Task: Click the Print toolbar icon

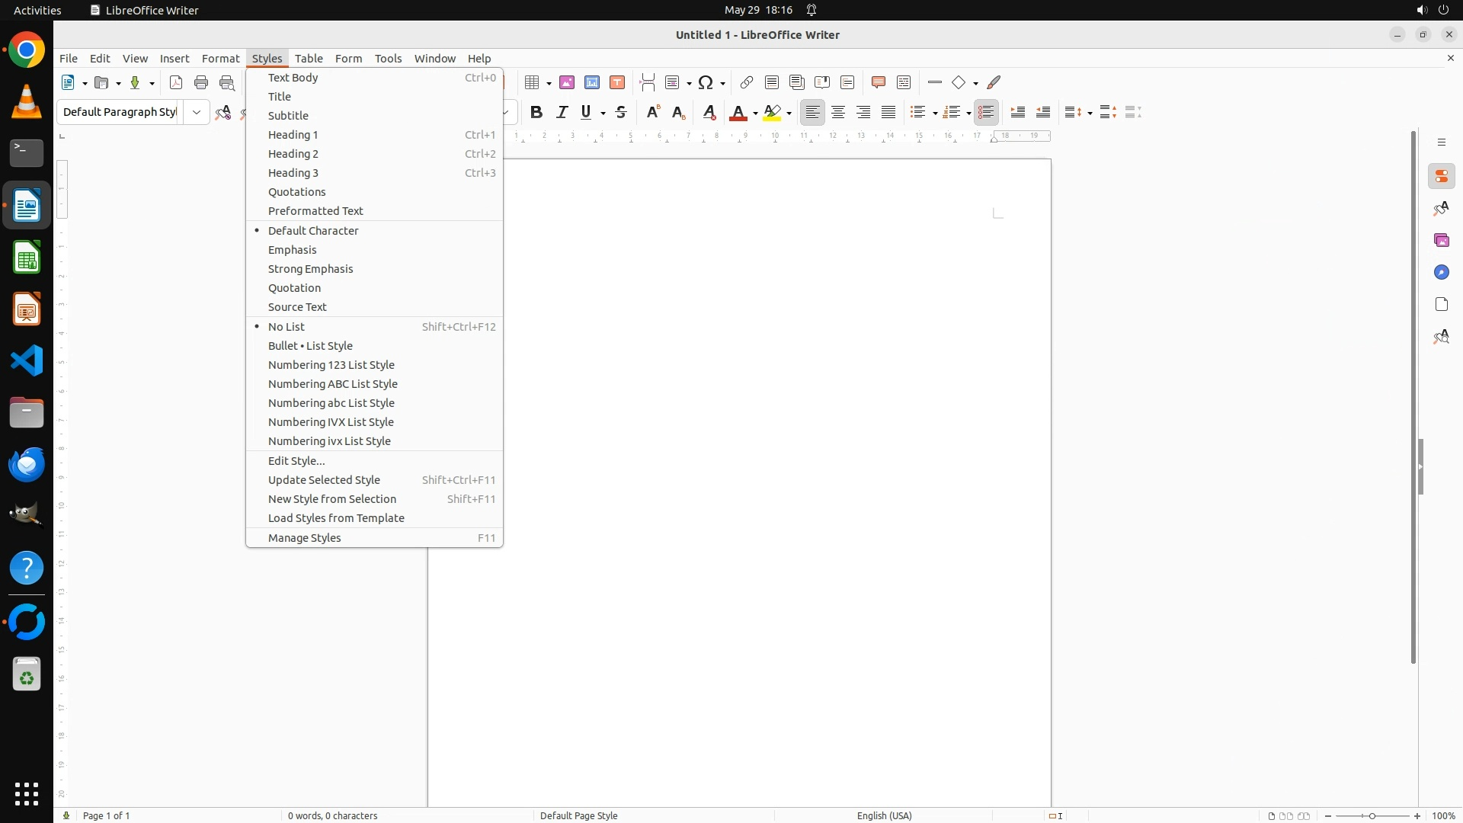Action: pos(201,82)
